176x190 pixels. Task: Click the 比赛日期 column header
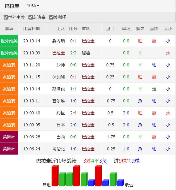[32, 29]
